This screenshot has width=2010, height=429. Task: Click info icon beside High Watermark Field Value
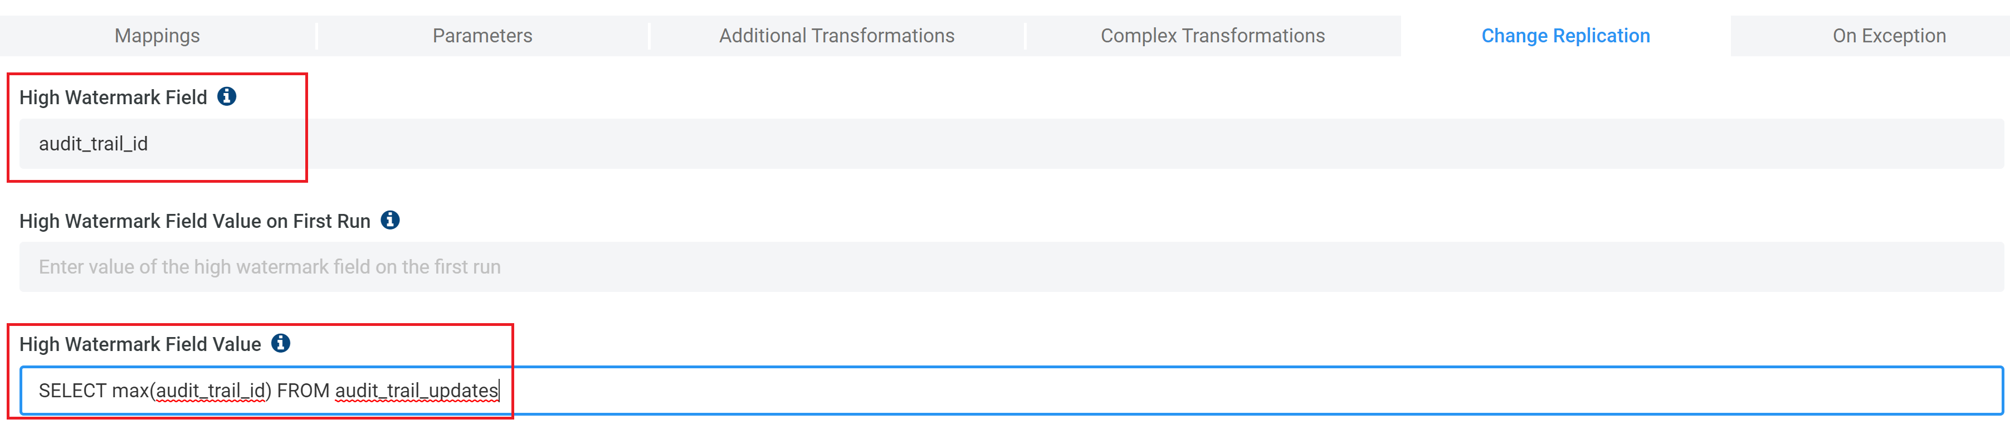[281, 343]
